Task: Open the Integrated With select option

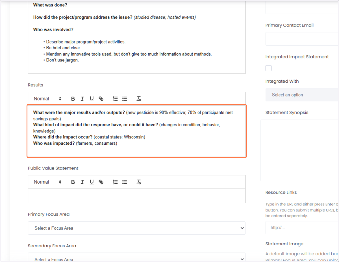Action: (302, 95)
